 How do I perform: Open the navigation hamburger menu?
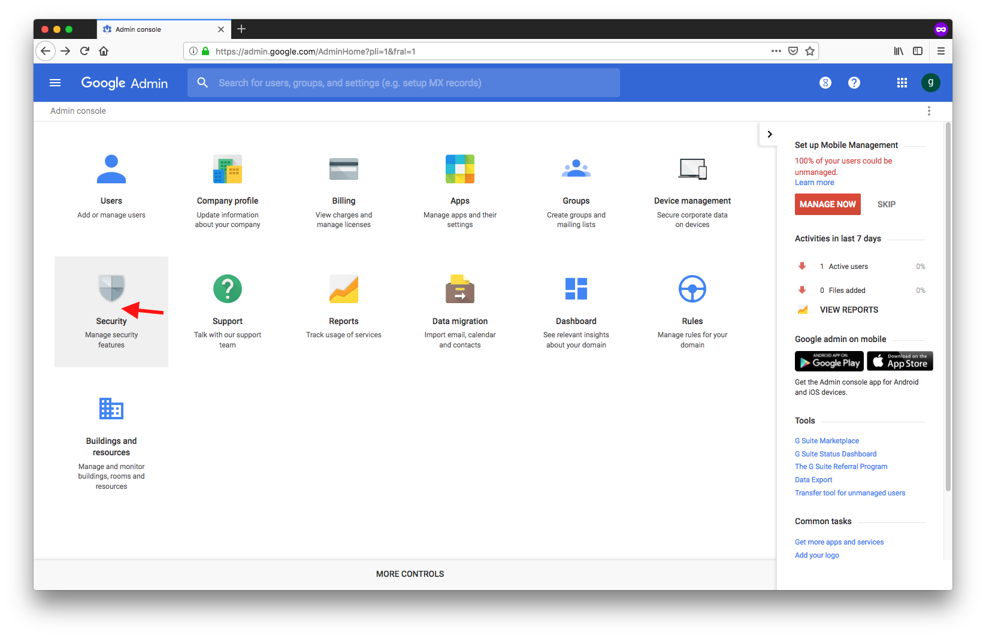pyautogui.click(x=55, y=83)
